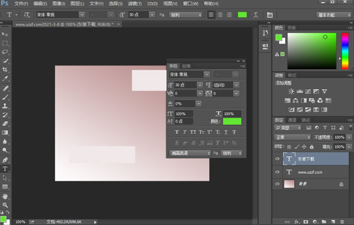Open the 图像(I) menu

click(58, 4)
